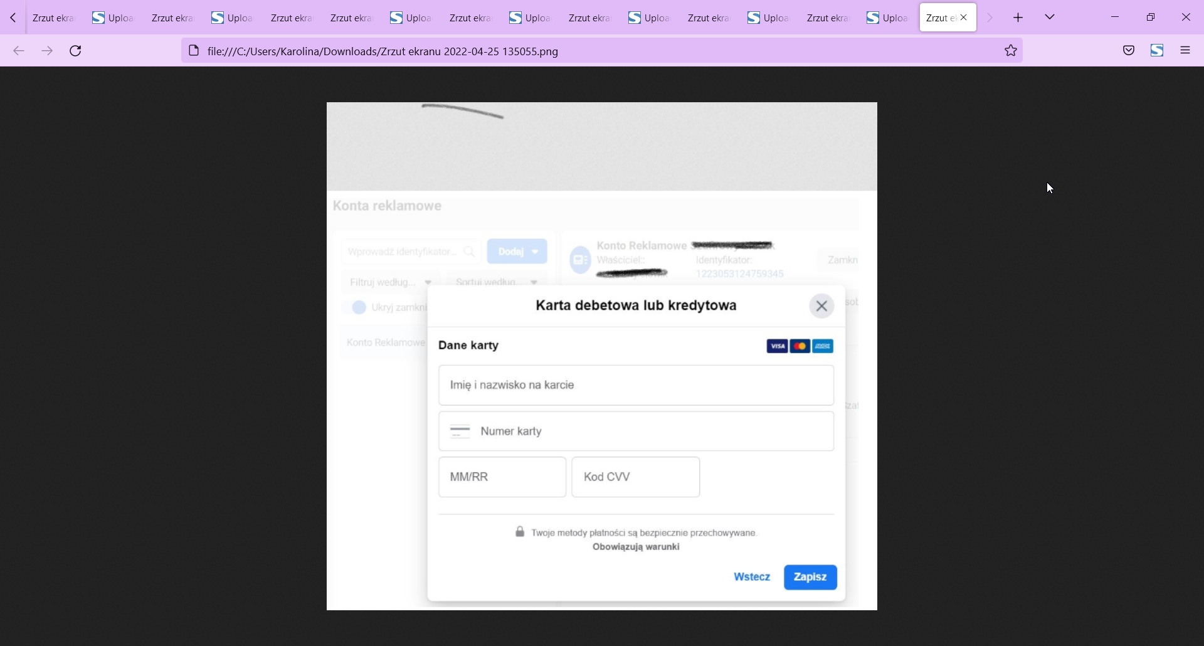Minimize the browser window
Viewport: 1204px width, 646px height.
[x=1115, y=18]
